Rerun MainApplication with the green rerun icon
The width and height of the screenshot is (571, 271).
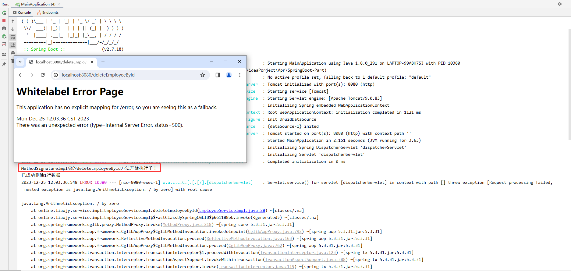(4, 13)
